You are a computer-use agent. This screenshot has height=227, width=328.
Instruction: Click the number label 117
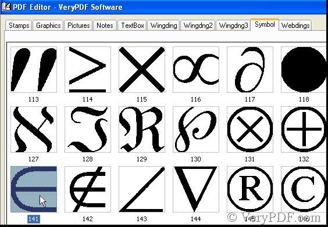(249, 99)
